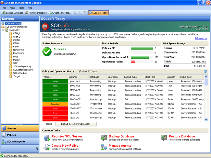The height and width of the screenshot is (158, 211).
Task: Click the Error row at 3/7/2007 4:35:00
Action: pos(123,108)
